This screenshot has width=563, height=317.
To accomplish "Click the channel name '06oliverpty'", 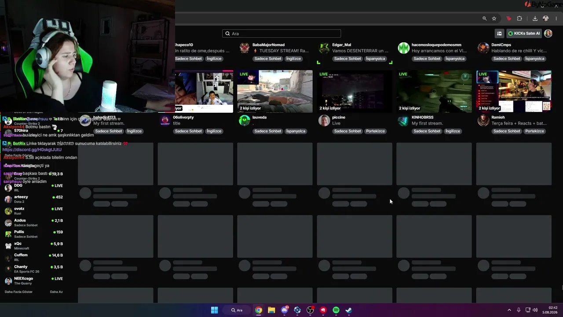I will point(183,118).
